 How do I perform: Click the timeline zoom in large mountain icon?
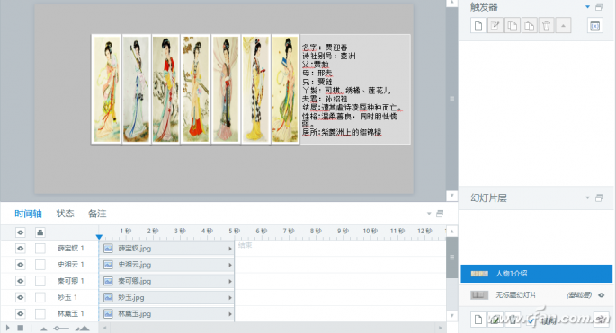82,328
